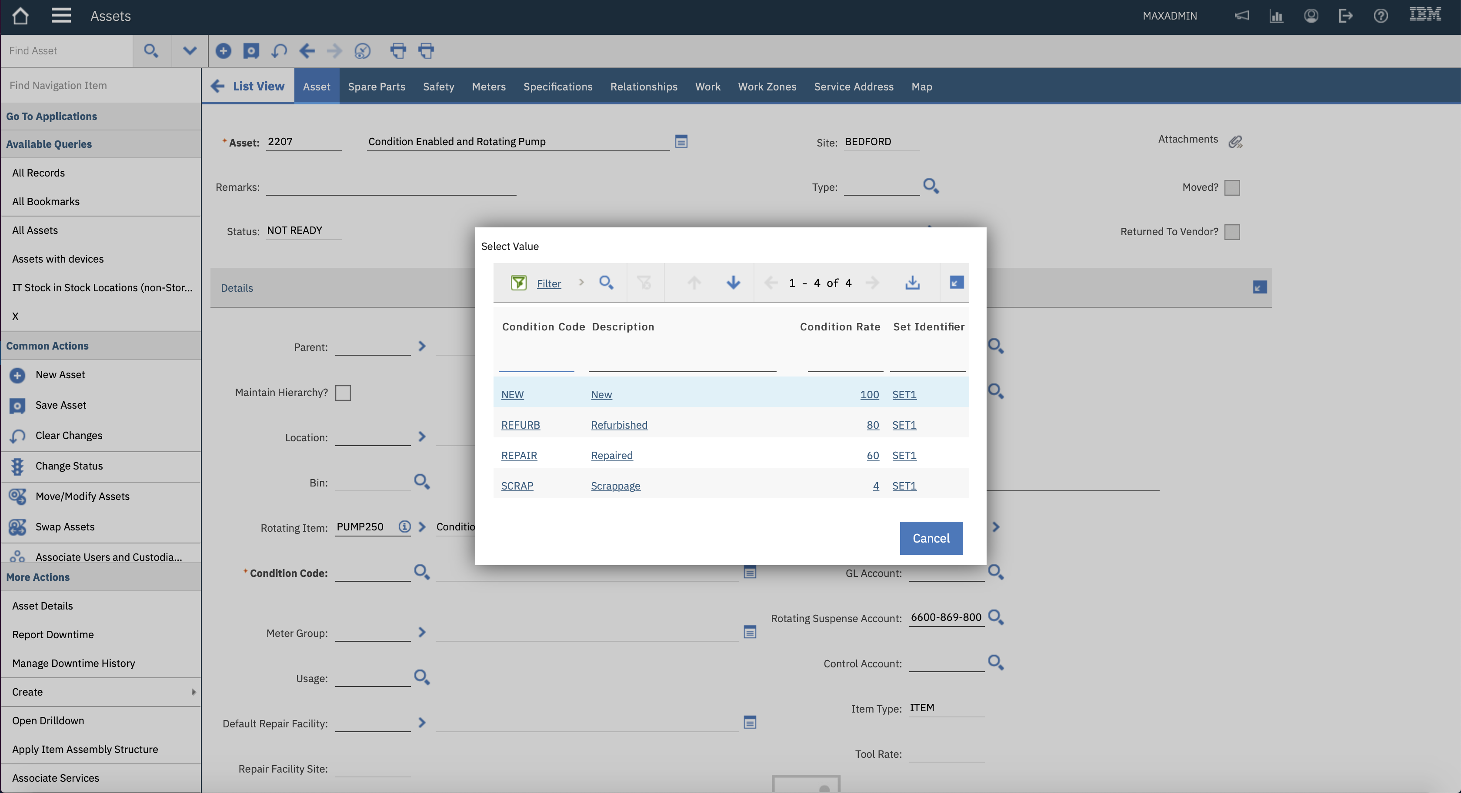The width and height of the screenshot is (1461, 793).
Task: Enable Maintain Hierarchy? checkbox
Action: [343, 393]
